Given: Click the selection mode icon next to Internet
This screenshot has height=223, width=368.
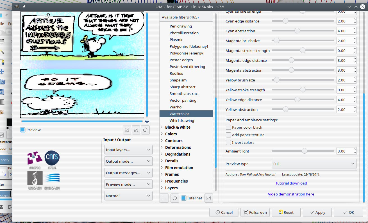Looking at the screenshot, I should pos(208,198).
